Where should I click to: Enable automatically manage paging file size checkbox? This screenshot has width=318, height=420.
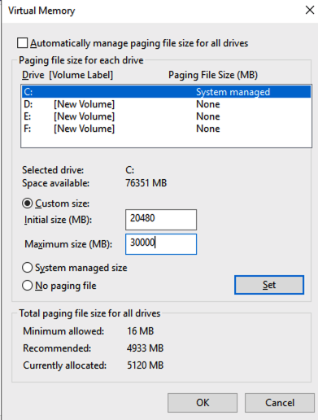(22, 43)
